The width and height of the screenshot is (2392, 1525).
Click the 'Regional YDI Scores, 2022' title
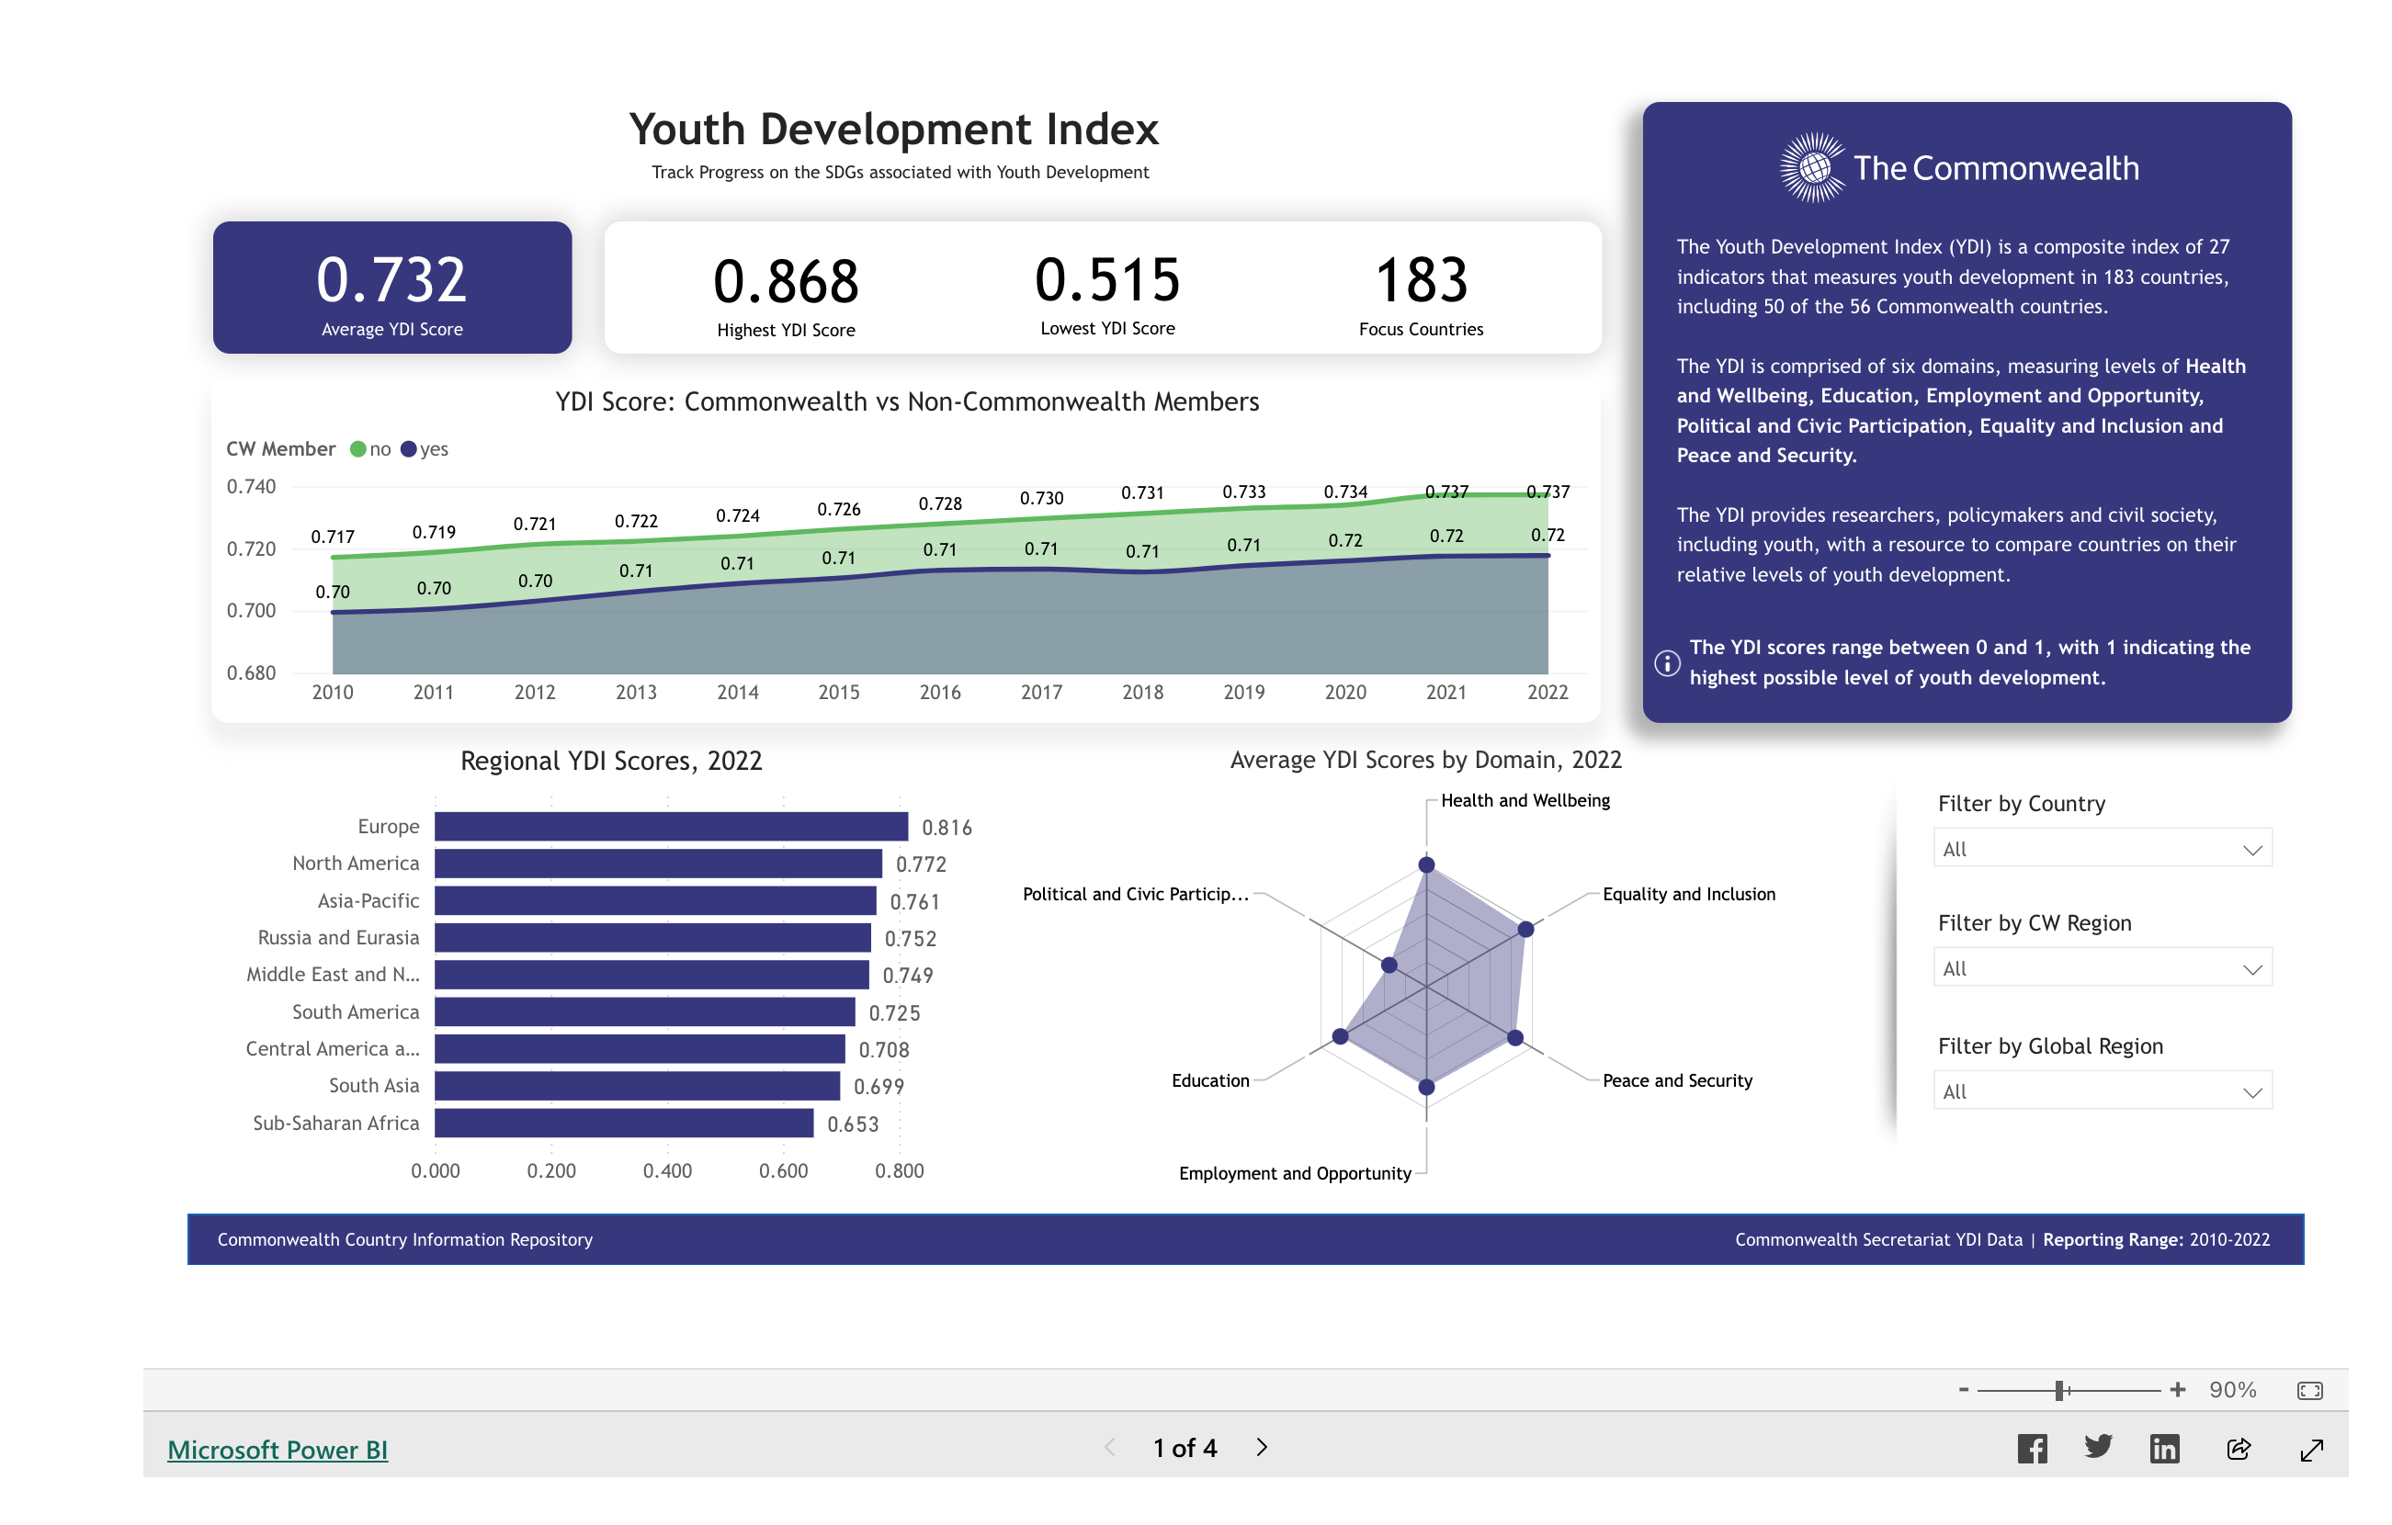[611, 761]
